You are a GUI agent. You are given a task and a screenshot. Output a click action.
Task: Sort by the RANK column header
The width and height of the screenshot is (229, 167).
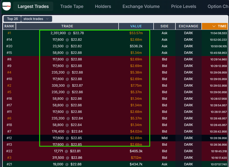[9, 26]
